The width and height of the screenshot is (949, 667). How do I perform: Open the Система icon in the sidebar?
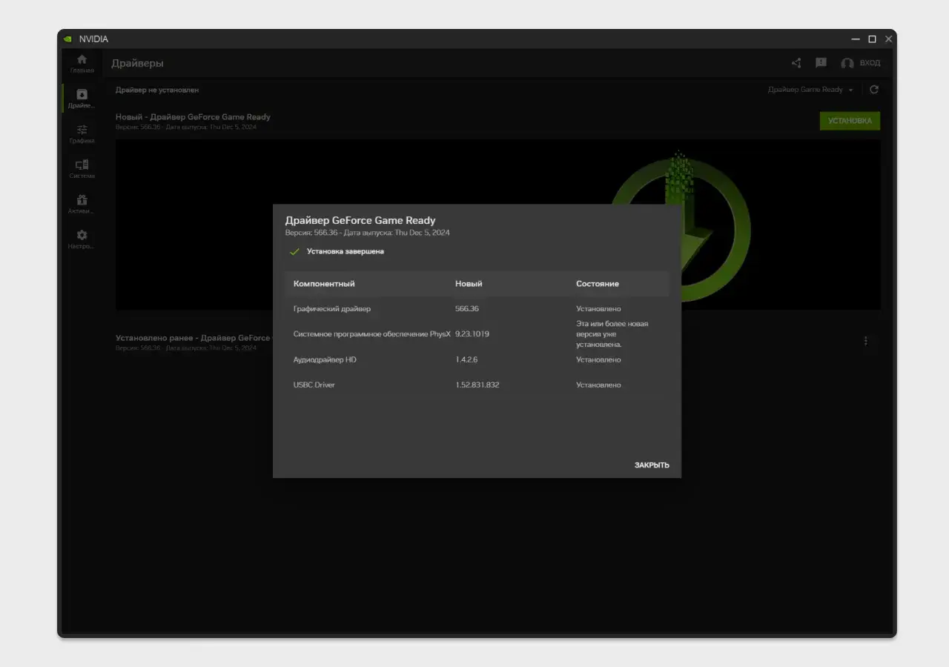[x=82, y=165]
